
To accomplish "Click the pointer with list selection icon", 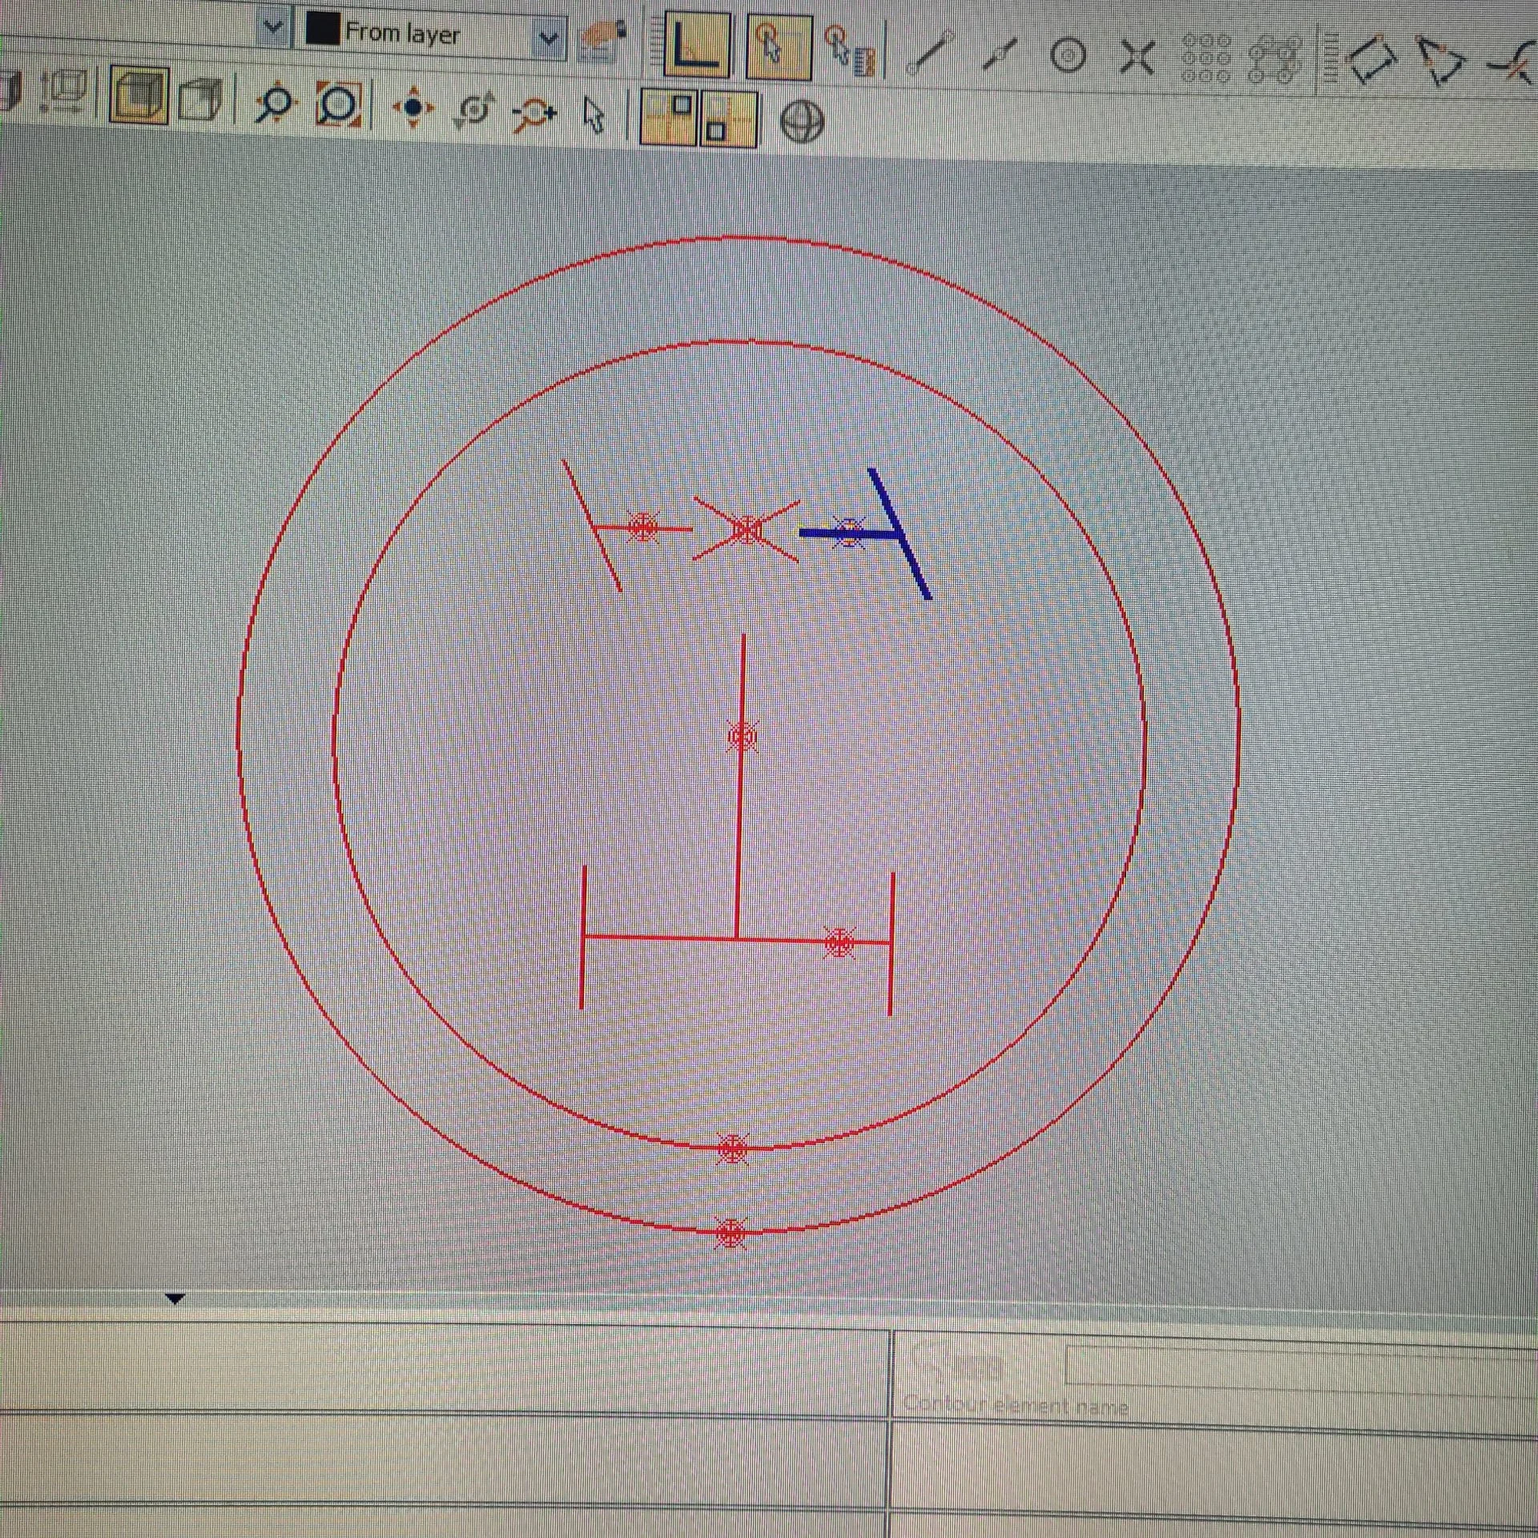I will [849, 50].
